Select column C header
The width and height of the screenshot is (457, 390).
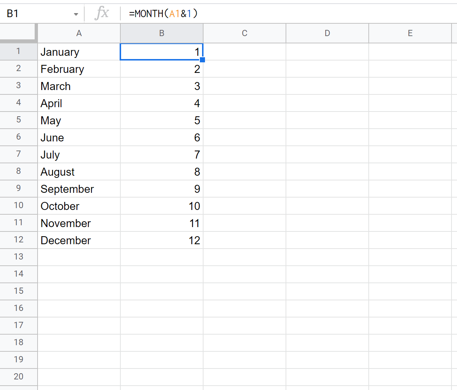point(244,33)
